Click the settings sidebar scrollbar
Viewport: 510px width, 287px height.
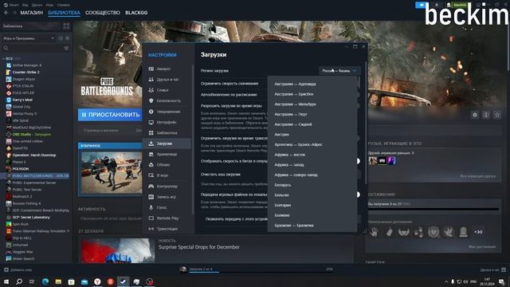193,140
